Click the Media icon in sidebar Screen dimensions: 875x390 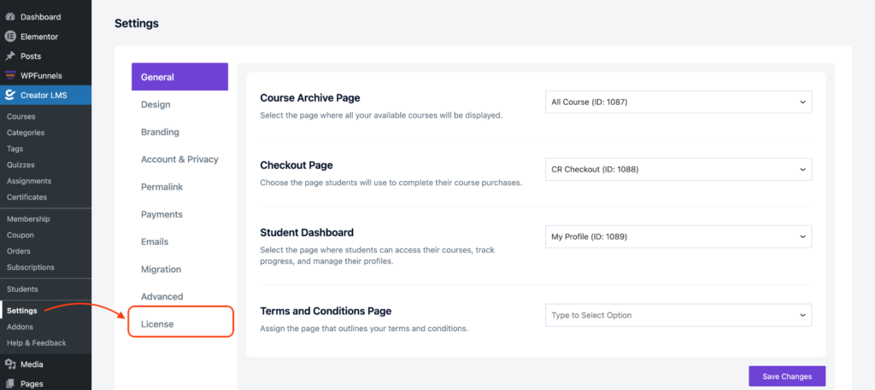[10, 364]
